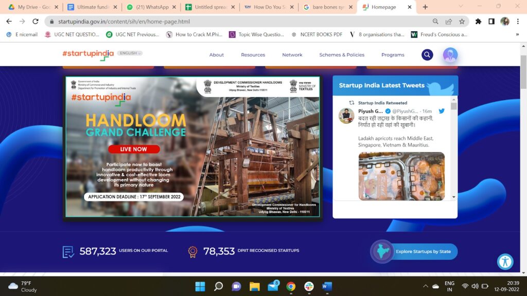The height and width of the screenshot is (296, 527).
Task: Open the Startup India search icon
Action: tap(427, 54)
